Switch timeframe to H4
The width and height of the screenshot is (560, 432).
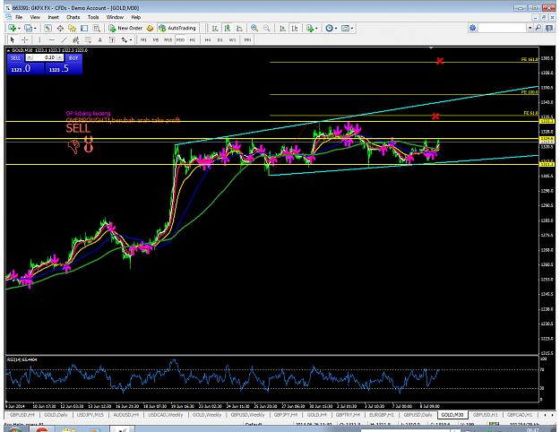pyautogui.click(x=208, y=39)
